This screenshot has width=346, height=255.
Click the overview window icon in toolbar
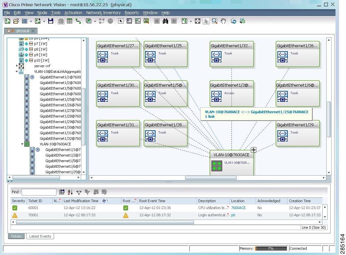coord(89,21)
